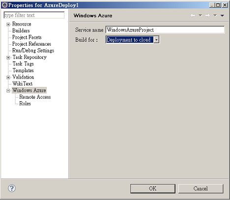Expand the Task Repository node
The width and height of the screenshot is (230, 200).
coord(8,57)
